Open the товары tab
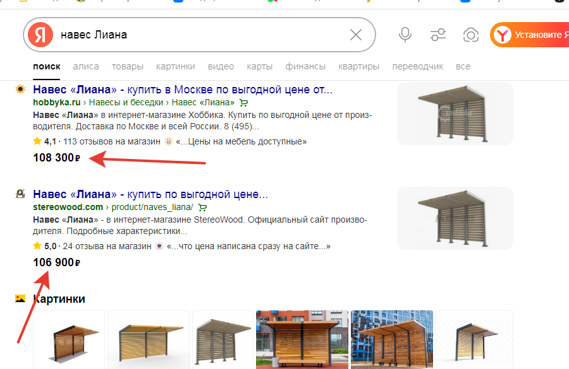Image resolution: width=569 pixels, height=369 pixels. pyautogui.click(x=127, y=67)
